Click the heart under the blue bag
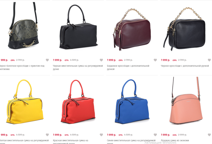The width and height of the screenshot is (212, 144). 155,135
